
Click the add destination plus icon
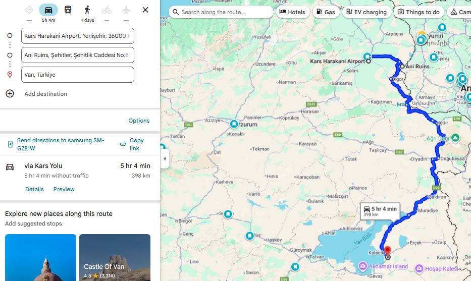[10, 94]
